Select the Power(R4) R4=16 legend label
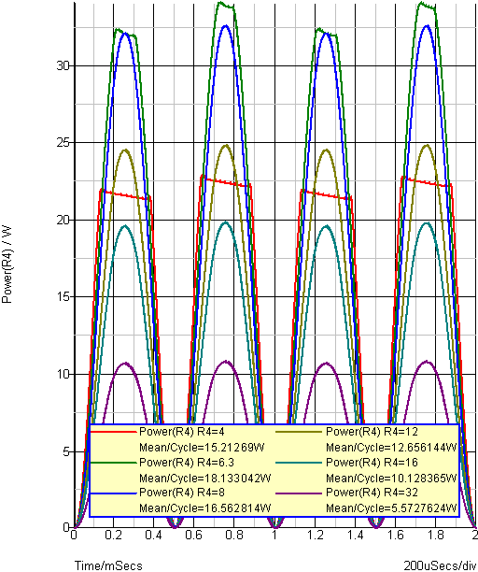Viewport: 478px width, 572px height. 372,463
